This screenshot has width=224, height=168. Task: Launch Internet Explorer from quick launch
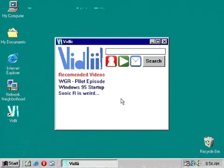tap(36, 163)
